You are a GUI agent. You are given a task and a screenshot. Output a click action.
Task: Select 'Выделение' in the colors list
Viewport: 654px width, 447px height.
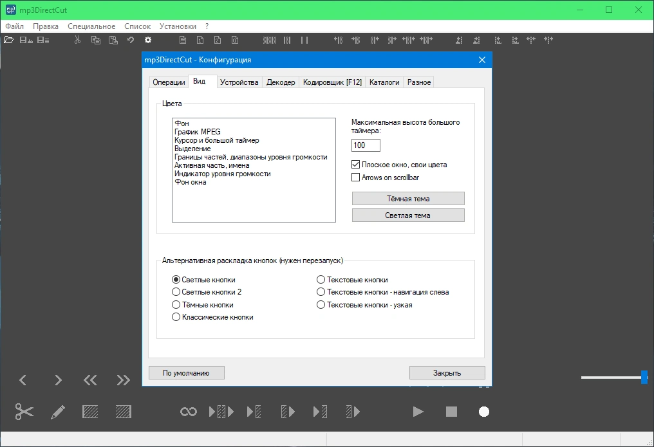pyautogui.click(x=254, y=149)
